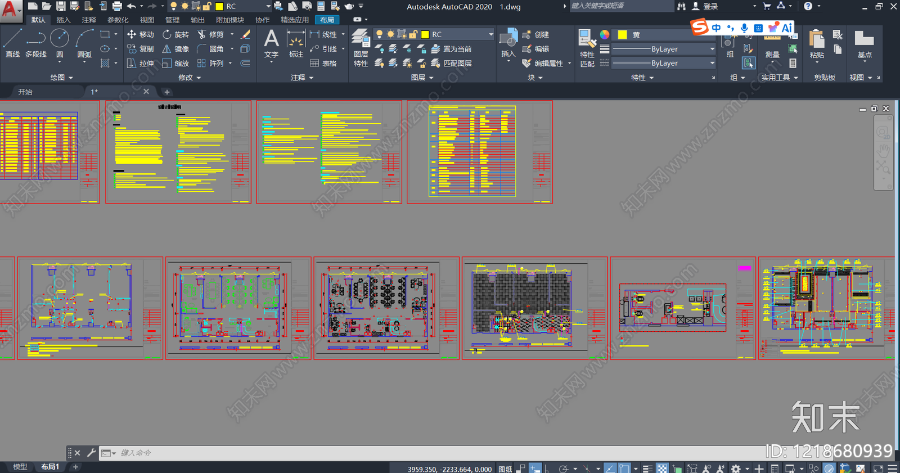Switch to the 模型 (Model) tab

(20, 467)
